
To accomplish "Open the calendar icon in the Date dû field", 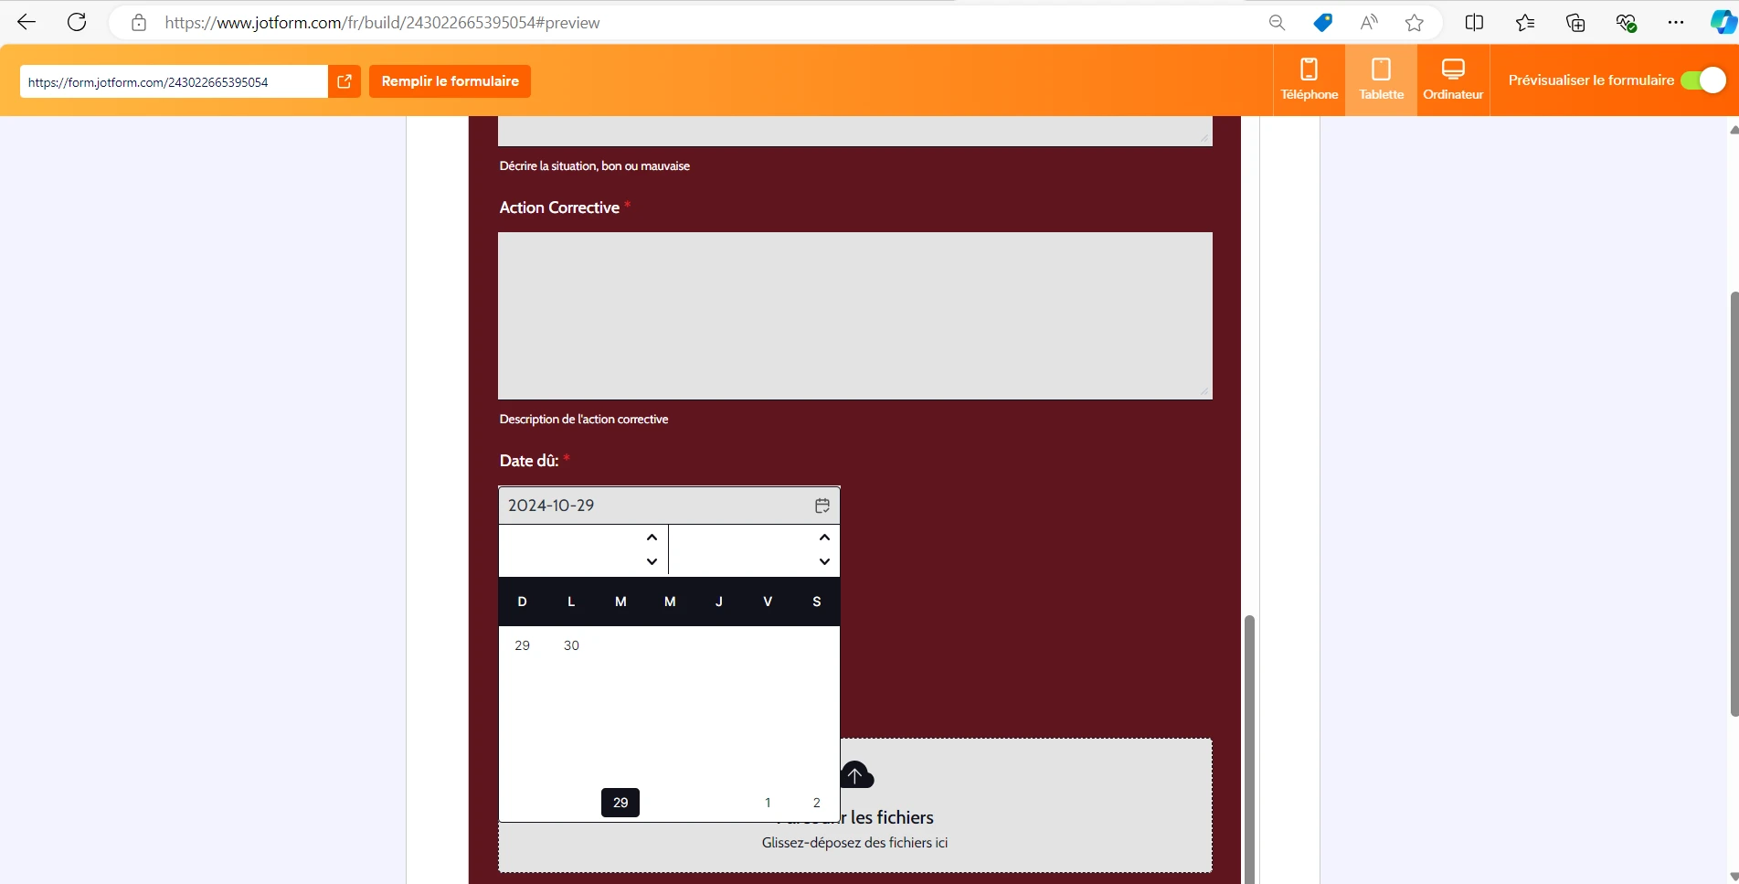I will click(x=821, y=505).
